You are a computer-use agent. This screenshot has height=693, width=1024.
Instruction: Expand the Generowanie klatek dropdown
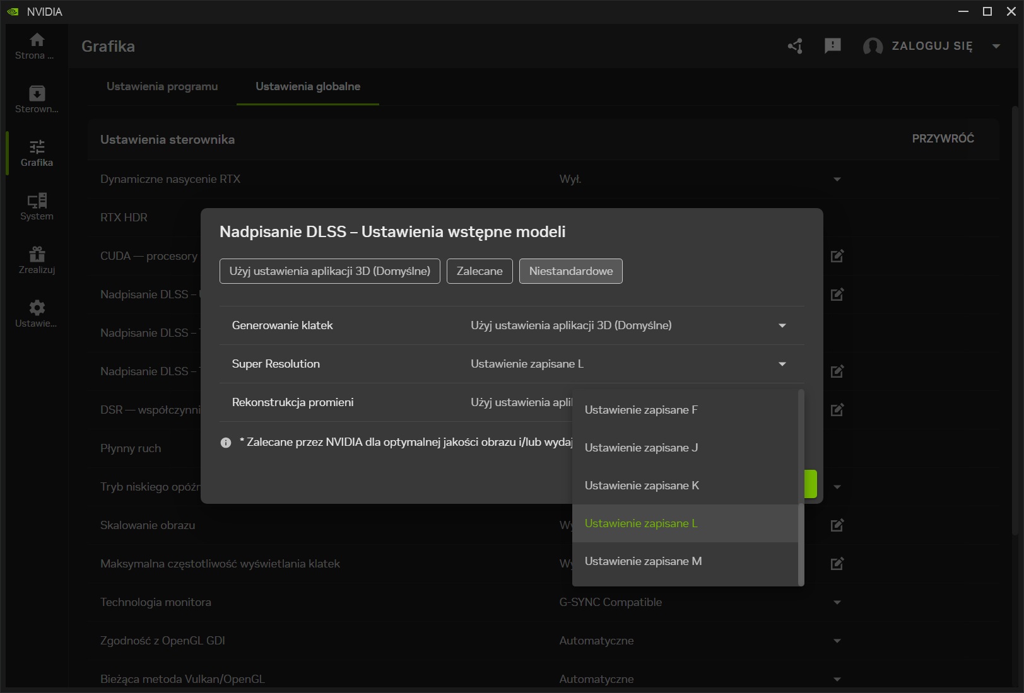(782, 325)
